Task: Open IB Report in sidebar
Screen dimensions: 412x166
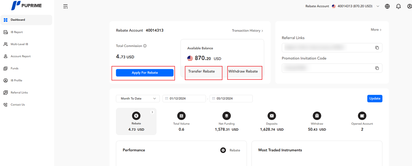Action: pyautogui.click(x=16, y=32)
